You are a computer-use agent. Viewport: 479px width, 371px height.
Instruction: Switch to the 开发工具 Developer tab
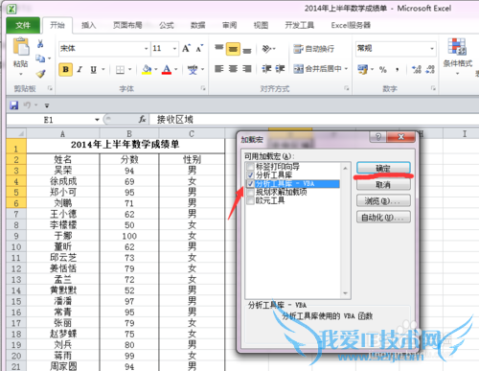299,25
